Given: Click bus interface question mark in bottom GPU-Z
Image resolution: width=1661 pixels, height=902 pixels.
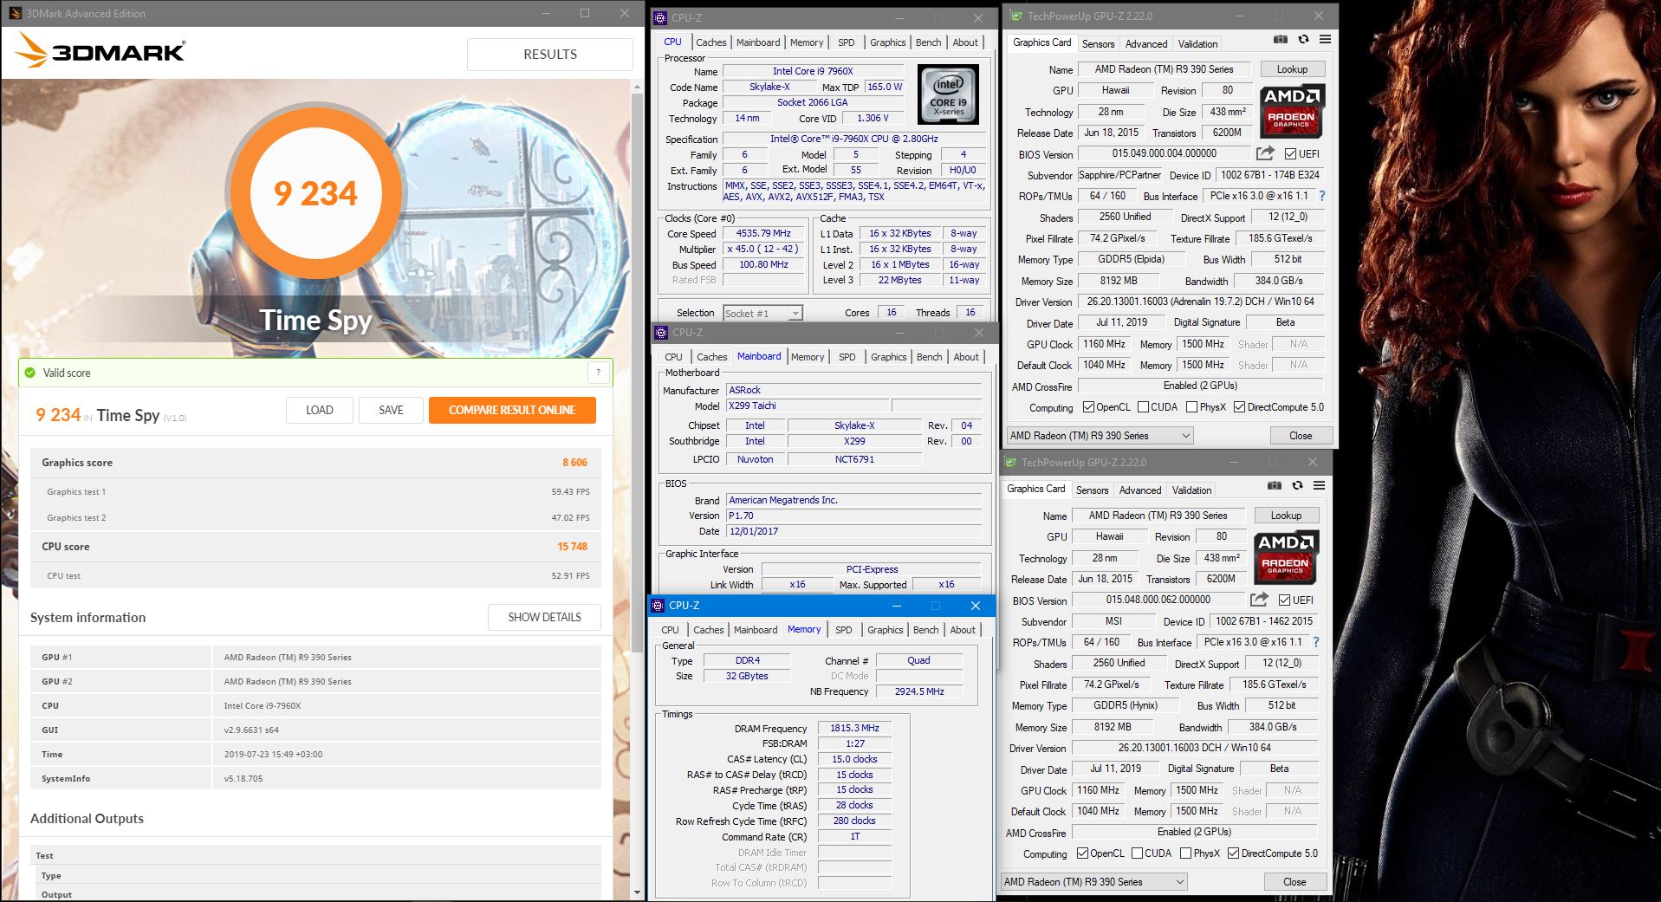Looking at the screenshot, I should tap(1316, 642).
